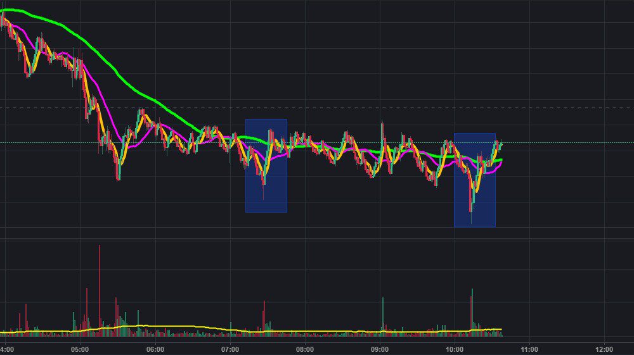Select the 09:00 time axis label
634x355 pixels.
pos(379,349)
